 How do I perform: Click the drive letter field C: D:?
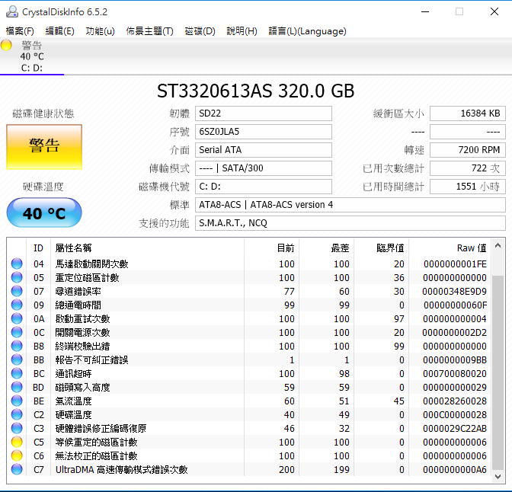click(x=264, y=187)
